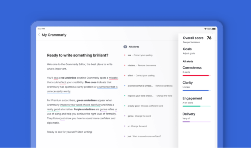Click underlined phrase 'really good' in document
Viewport: 252px width, 148px height.
pyautogui.click(x=53, y=109)
